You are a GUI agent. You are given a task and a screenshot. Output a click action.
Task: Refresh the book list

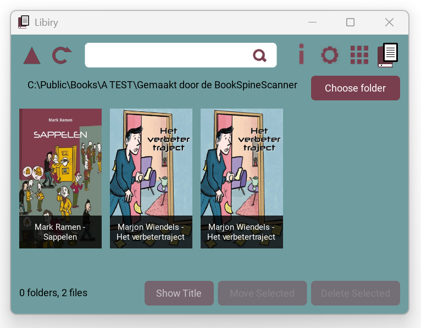click(x=62, y=55)
